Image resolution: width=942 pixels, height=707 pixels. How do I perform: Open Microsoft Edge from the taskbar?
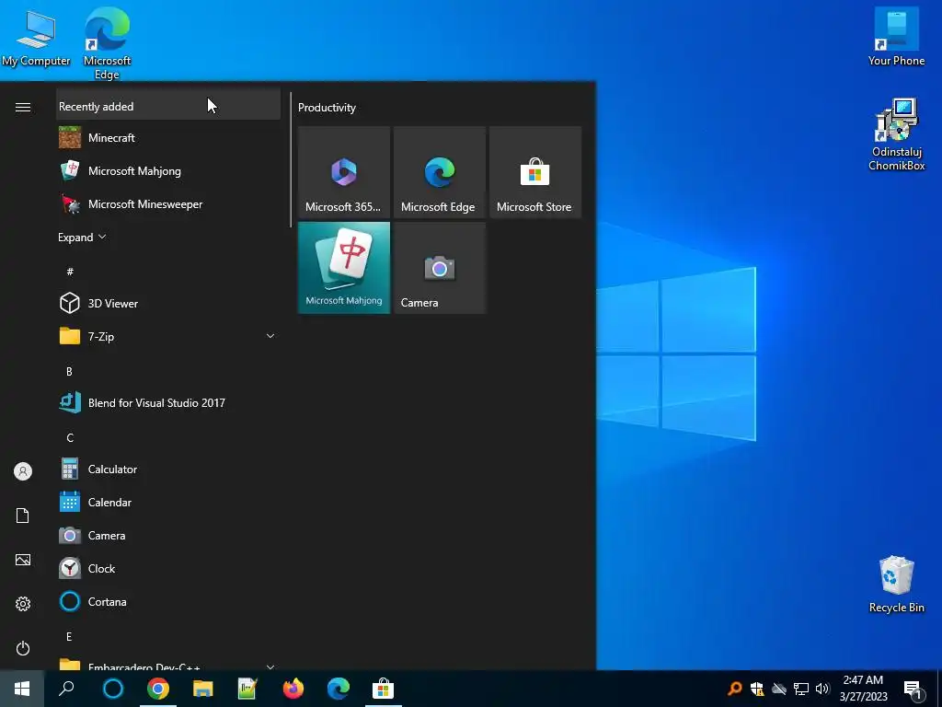(339, 689)
